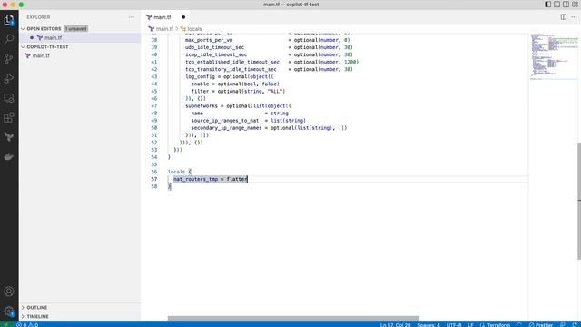Click EXPLORER panel title
Viewport: 581px width, 327px height.
[38, 17]
